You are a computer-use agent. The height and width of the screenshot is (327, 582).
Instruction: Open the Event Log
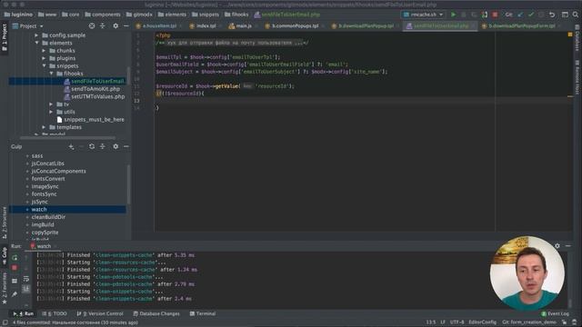[x=555, y=313]
